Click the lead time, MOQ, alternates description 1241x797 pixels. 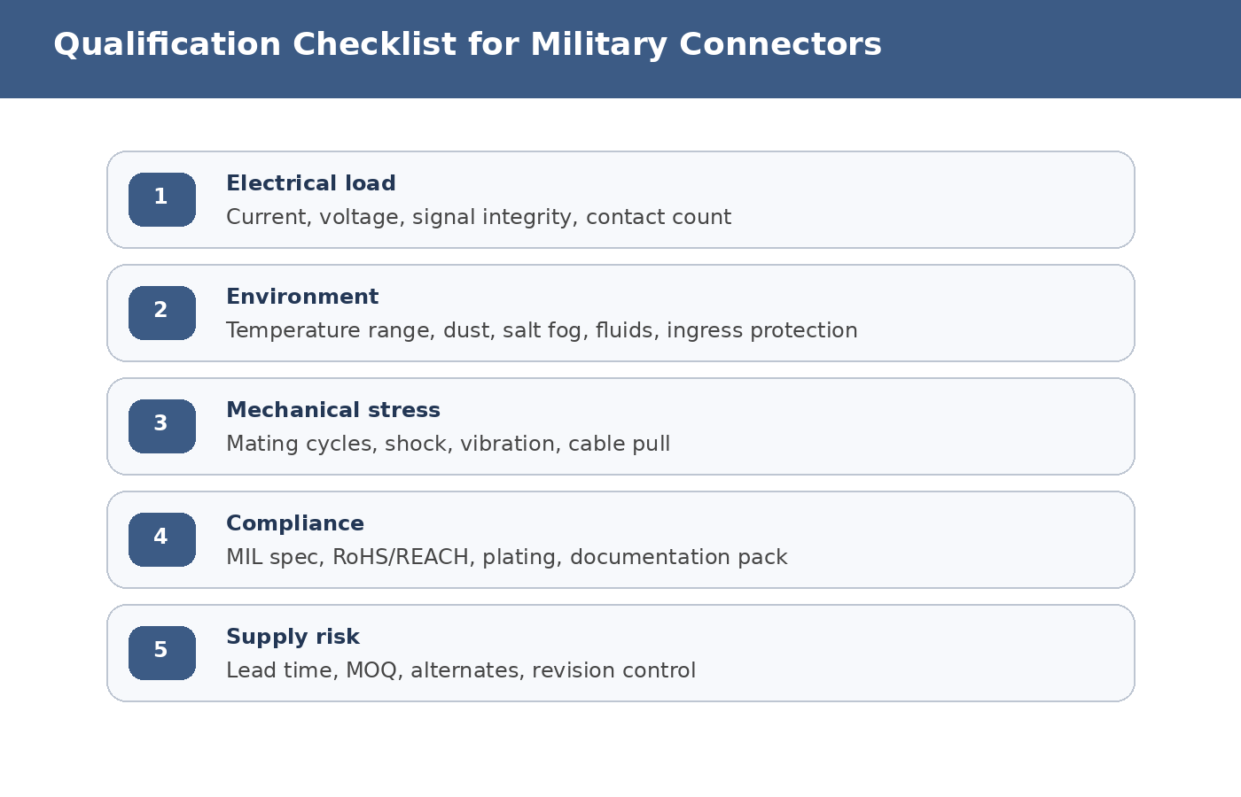pos(461,671)
